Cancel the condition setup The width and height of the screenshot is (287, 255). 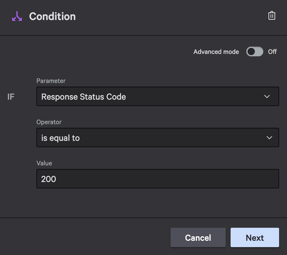(198, 237)
